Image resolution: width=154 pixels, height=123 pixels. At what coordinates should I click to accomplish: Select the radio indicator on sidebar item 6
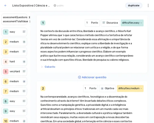coord(24,81)
